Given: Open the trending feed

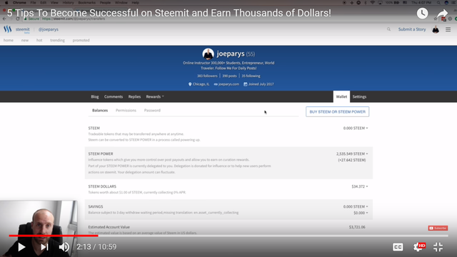Looking at the screenshot, I should click(x=57, y=40).
